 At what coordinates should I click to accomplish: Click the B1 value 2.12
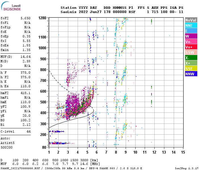point(26,125)
